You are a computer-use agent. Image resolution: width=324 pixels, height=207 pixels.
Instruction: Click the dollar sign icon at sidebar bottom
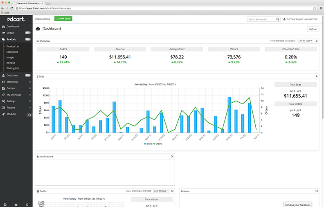(x=27, y=205)
